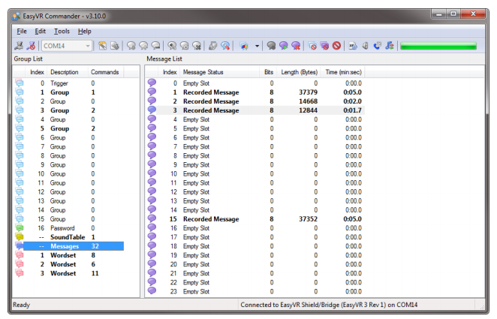
Task: Select Group 10 in the Group List
Action: coord(68,174)
